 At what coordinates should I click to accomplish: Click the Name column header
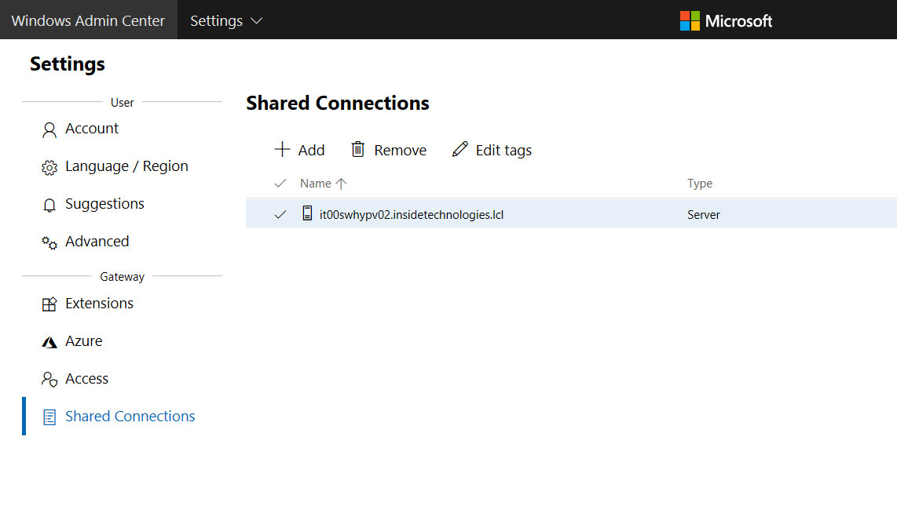(x=315, y=184)
